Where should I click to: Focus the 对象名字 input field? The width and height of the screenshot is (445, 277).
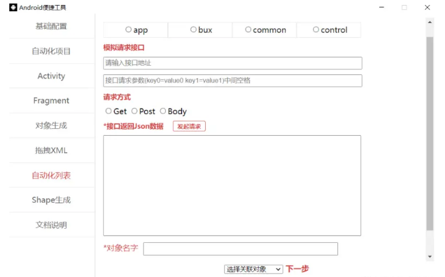click(241, 248)
